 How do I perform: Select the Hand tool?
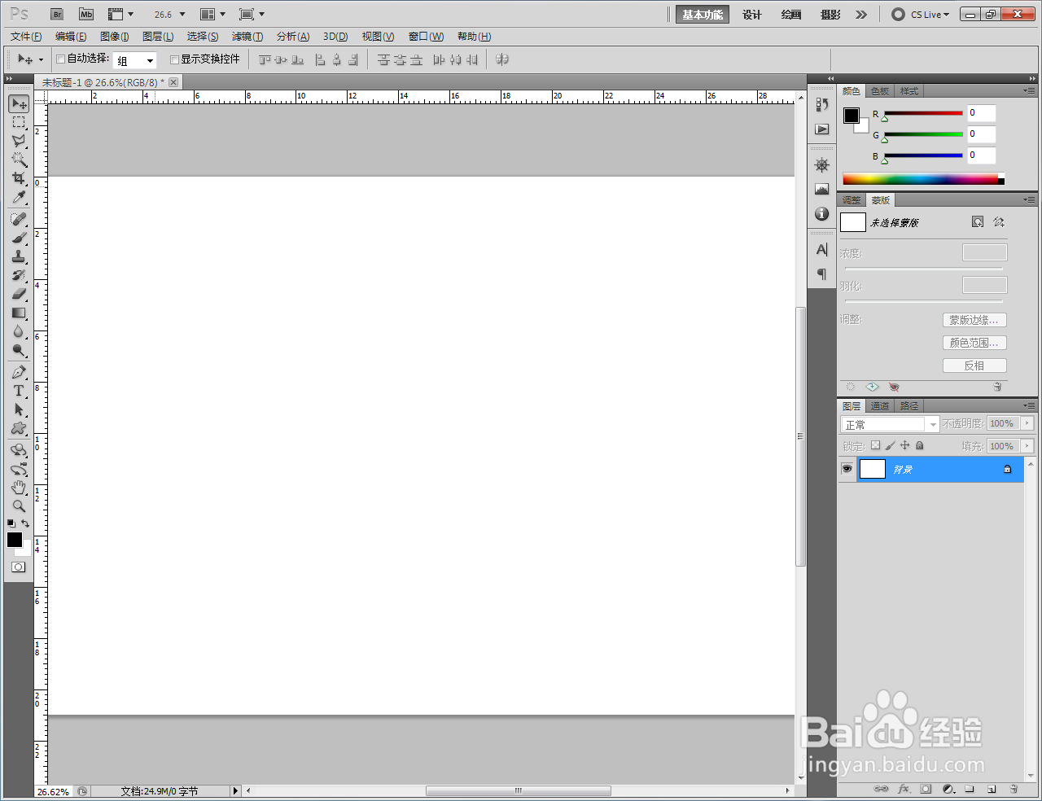(x=19, y=488)
